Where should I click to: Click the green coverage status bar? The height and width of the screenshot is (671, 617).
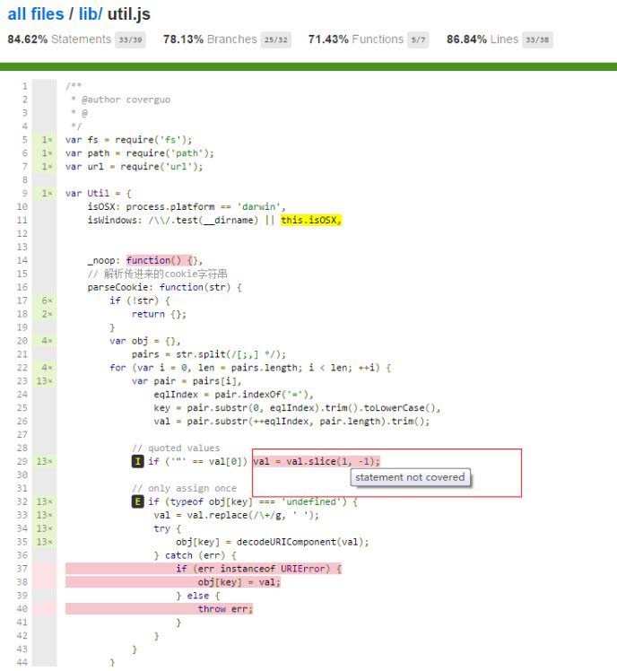(x=308, y=66)
